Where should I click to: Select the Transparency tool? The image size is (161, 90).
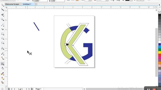[x=2, y=68]
